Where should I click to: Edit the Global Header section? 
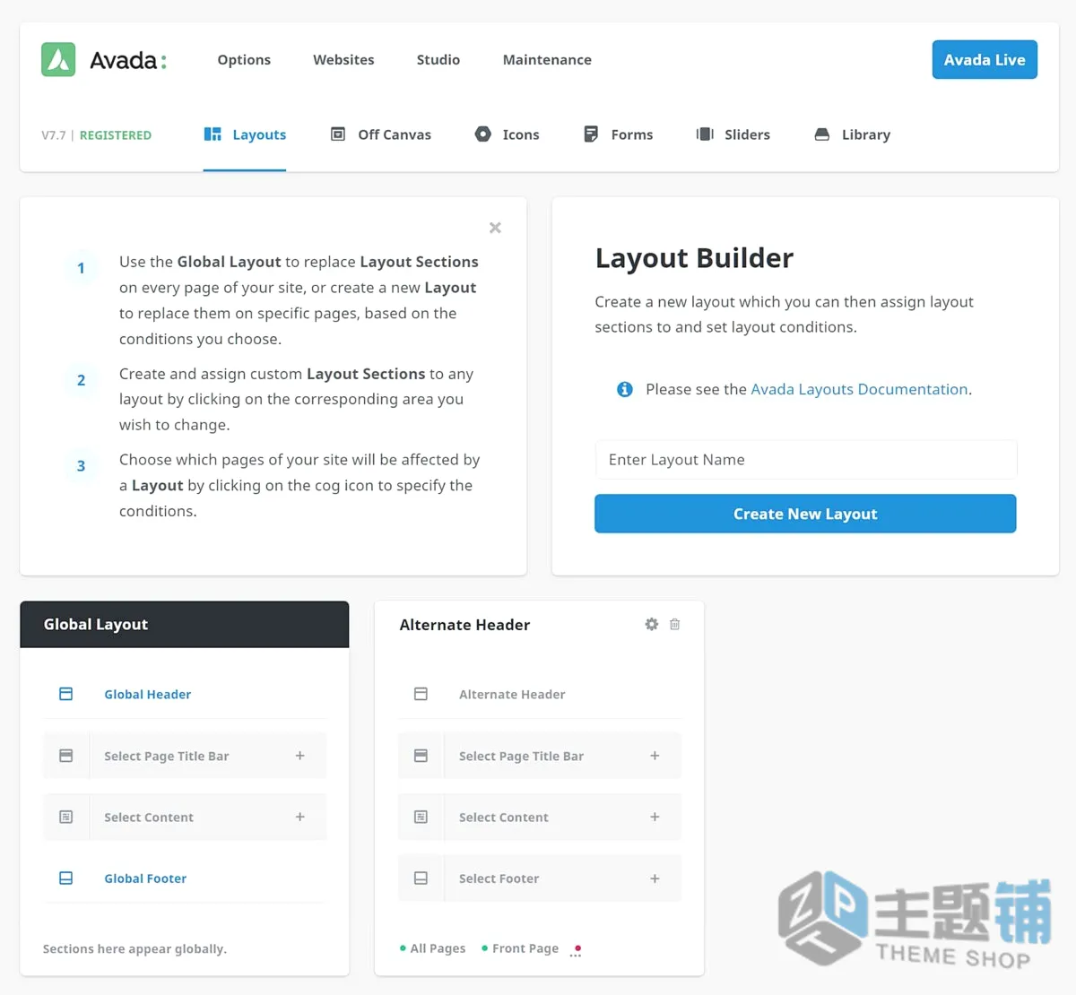(x=147, y=695)
